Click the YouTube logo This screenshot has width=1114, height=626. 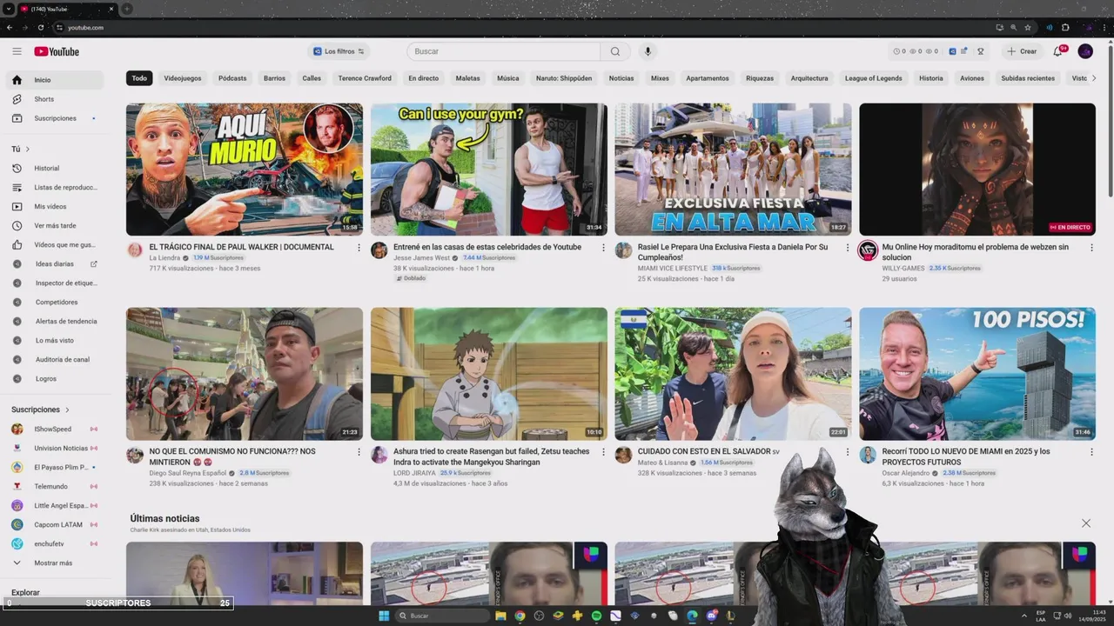pyautogui.click(x=57, y=51)
